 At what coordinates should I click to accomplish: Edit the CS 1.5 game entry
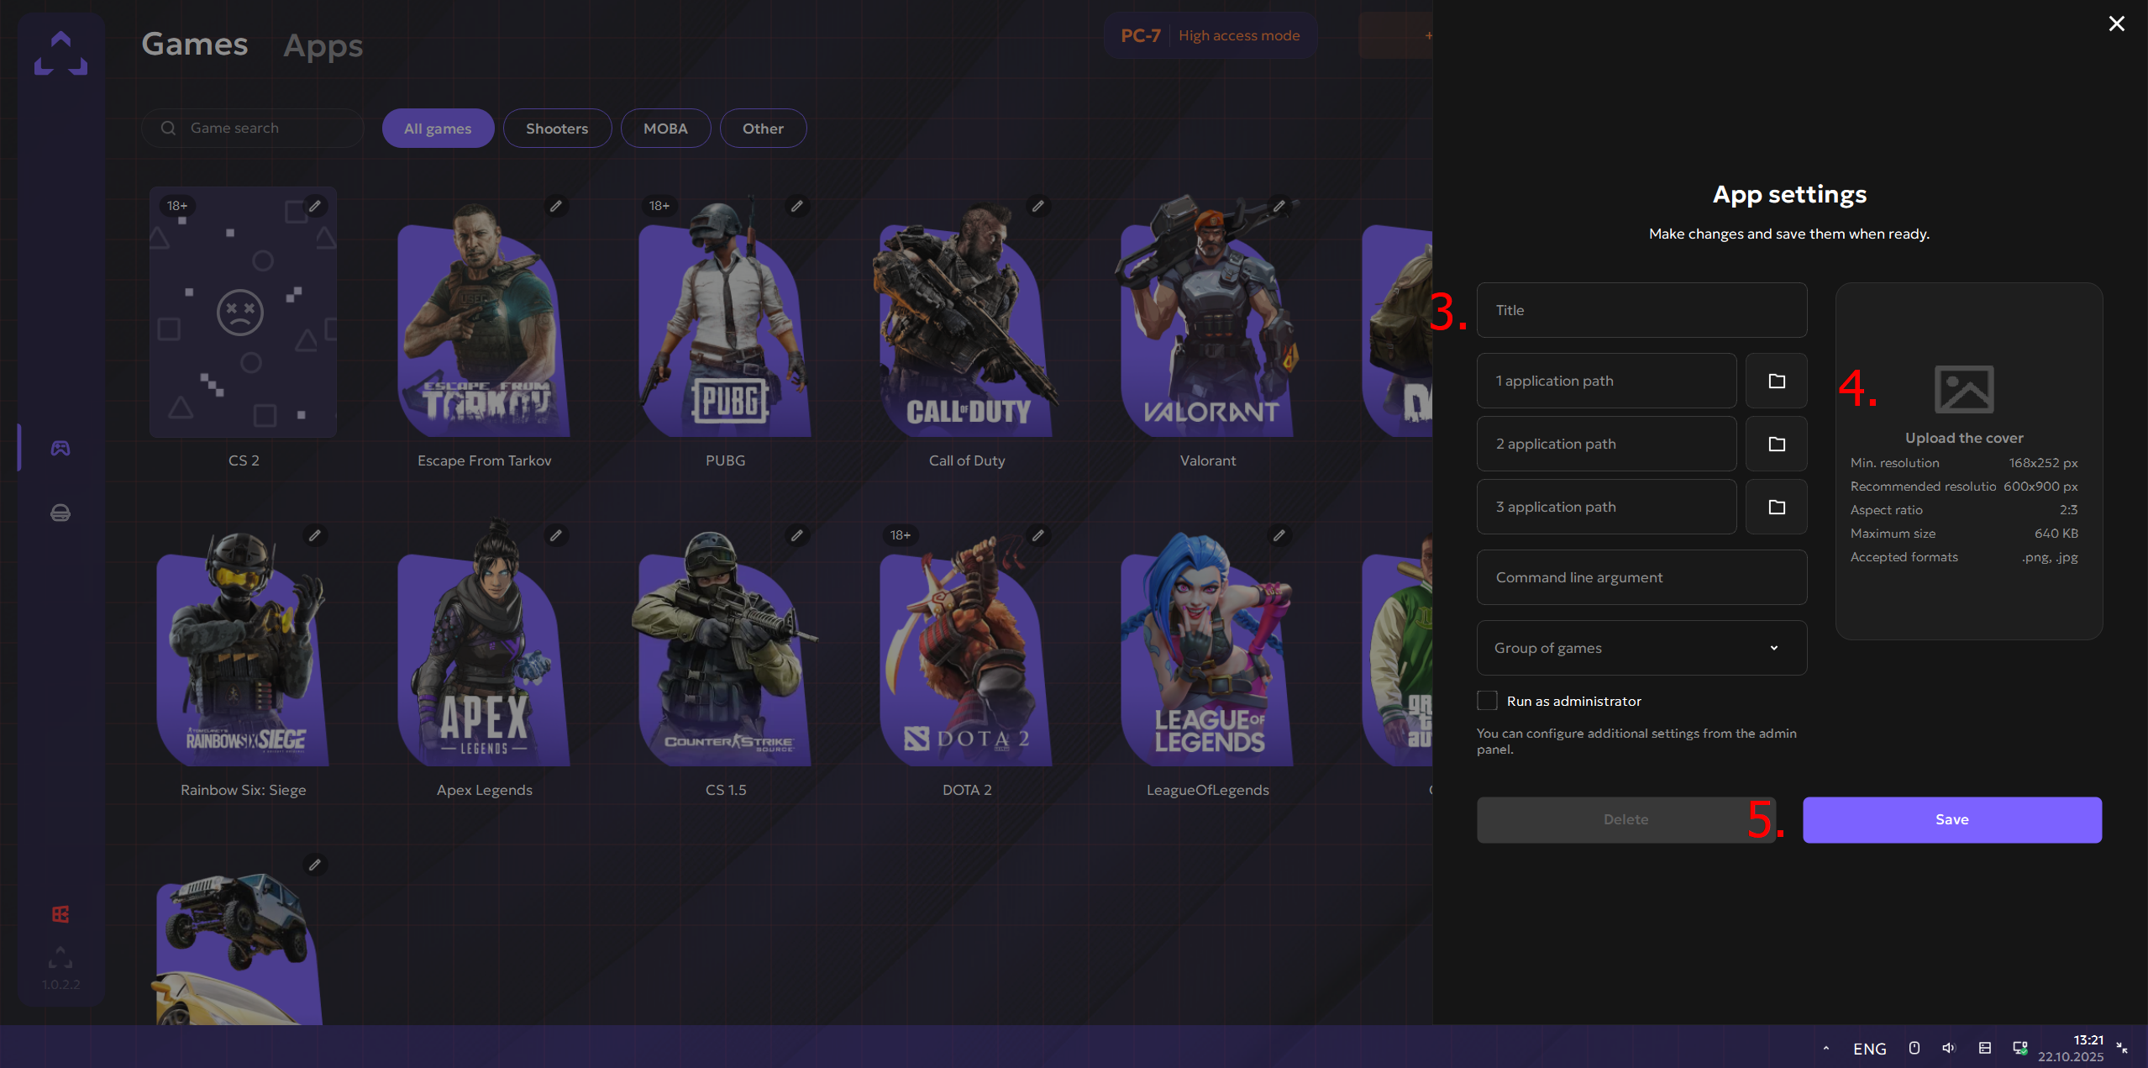796,535
